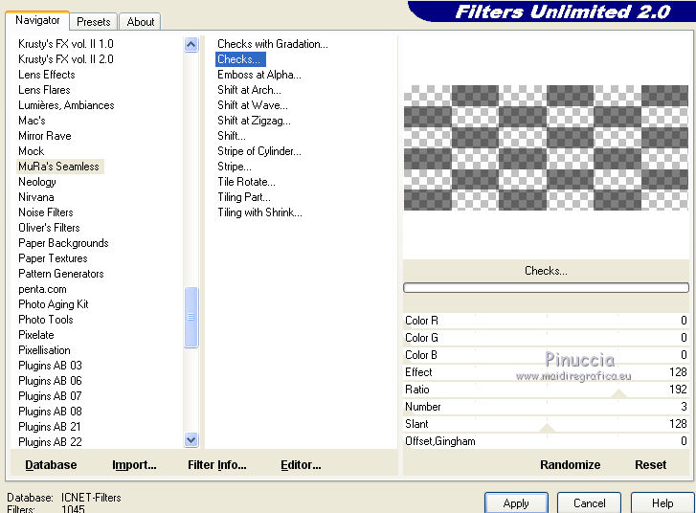Select Tiling with Shrink... filter
The image size is (696, 513).
(x=259, y=212)
